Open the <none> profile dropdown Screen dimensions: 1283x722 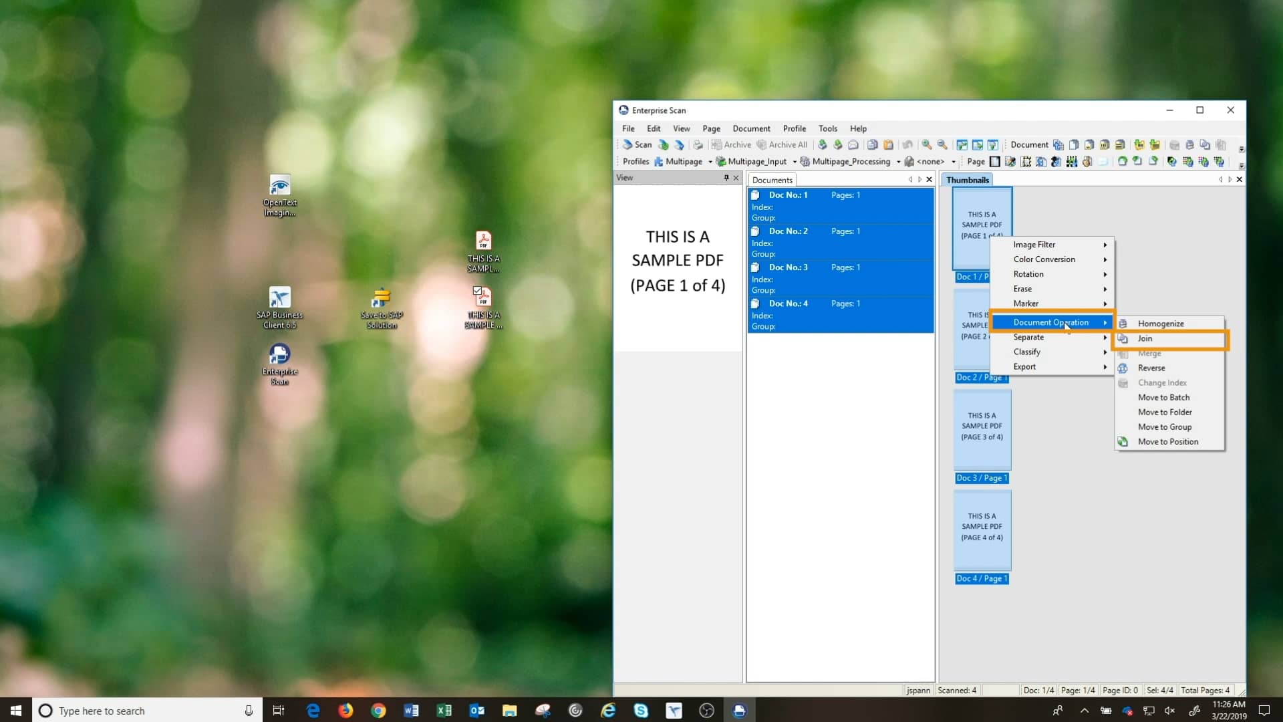954,161
